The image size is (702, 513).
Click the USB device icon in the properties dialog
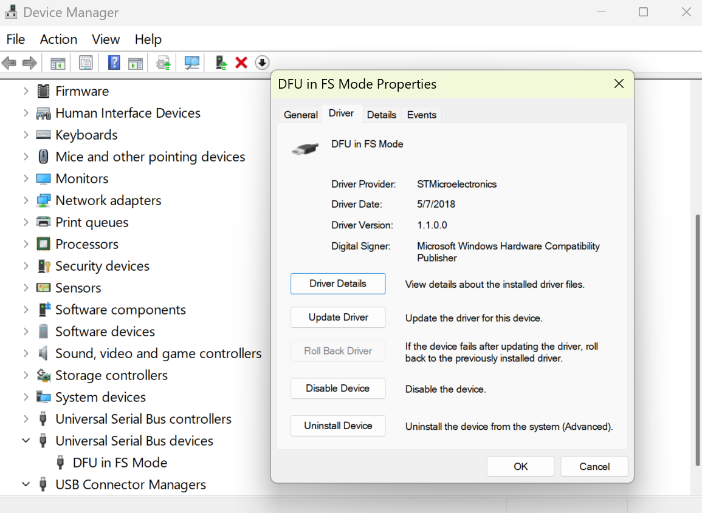(x=305, y=148)
